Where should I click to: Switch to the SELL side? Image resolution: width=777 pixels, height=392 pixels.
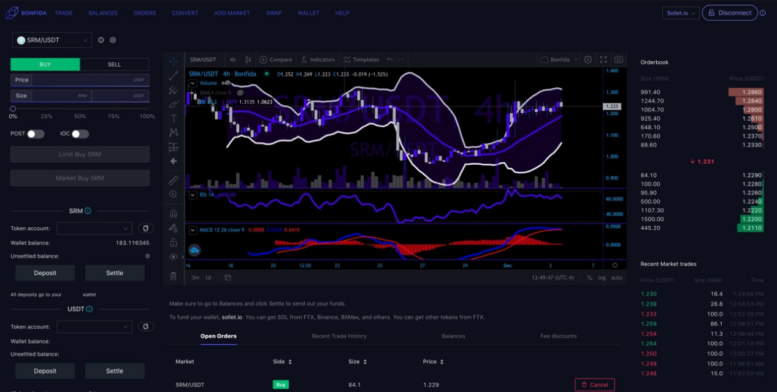point(115,64)
